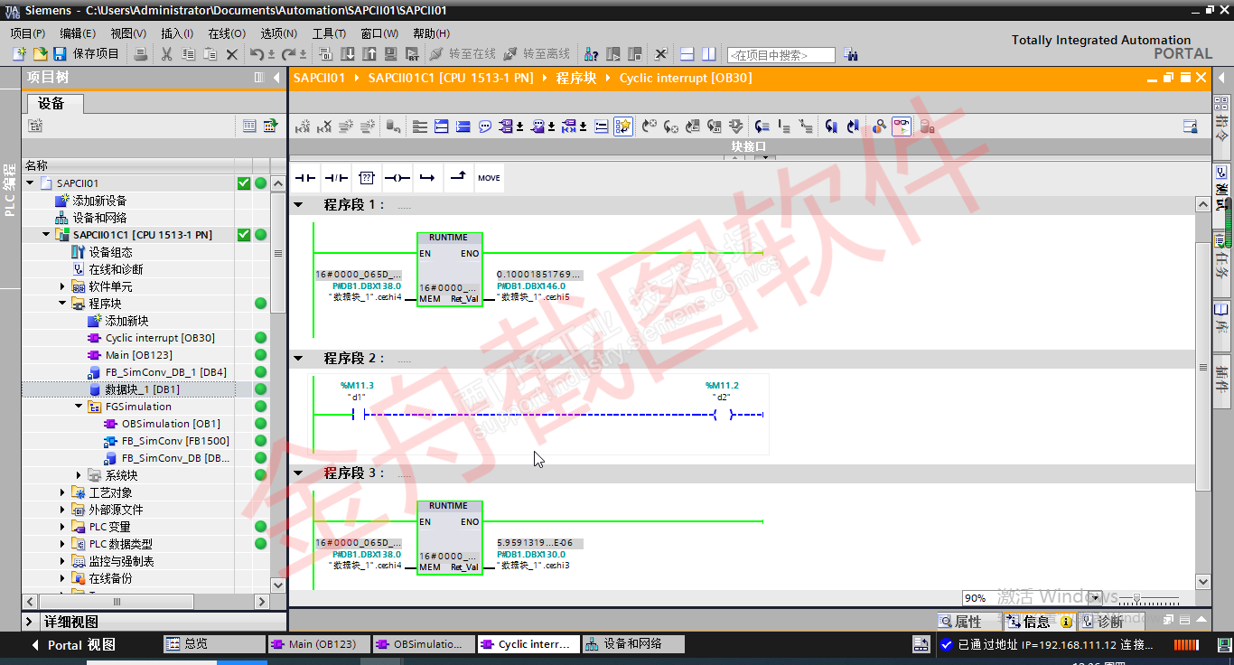Insert a MOVE instruction
Screen dimensions: 1234x665
click(x=490, y=178)
